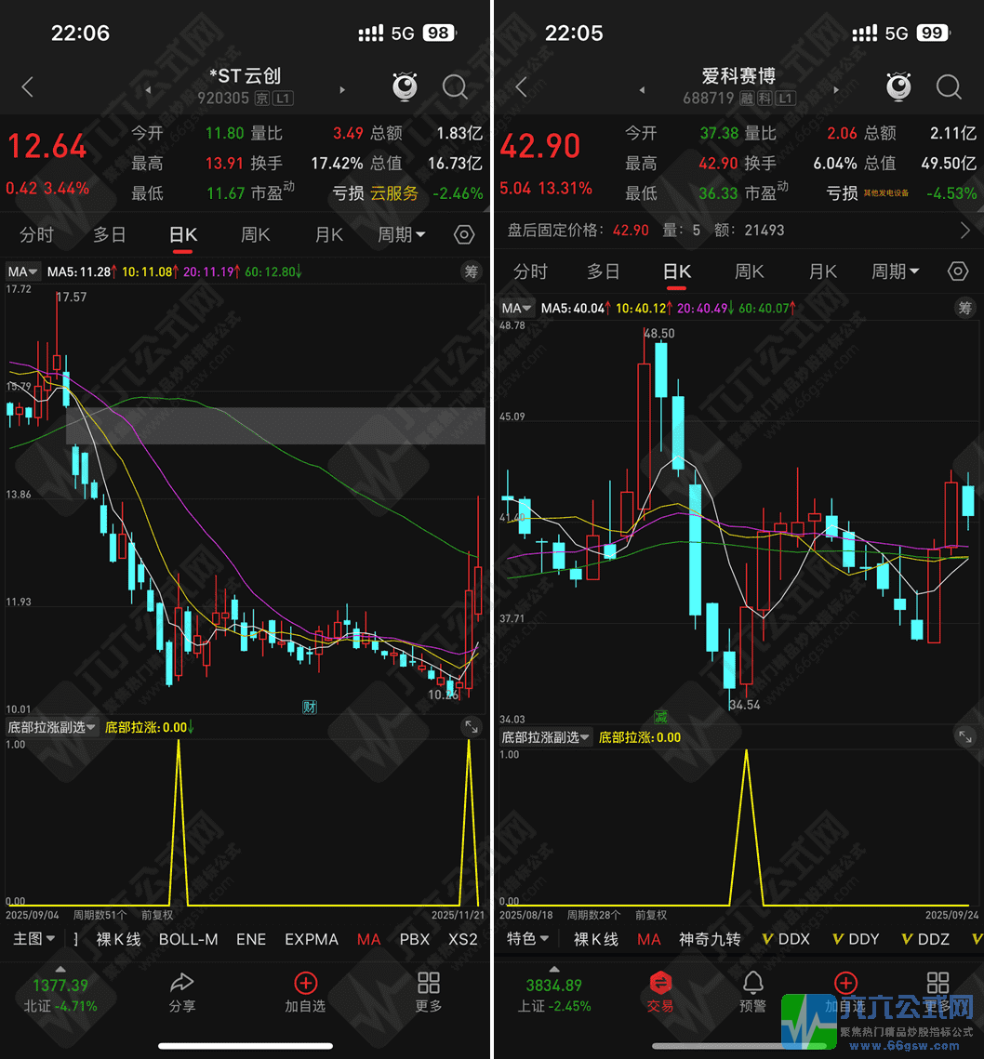
Task: Open the 周期 period dropdown on the *ST云创 page
Action: (x=402, y=235)
